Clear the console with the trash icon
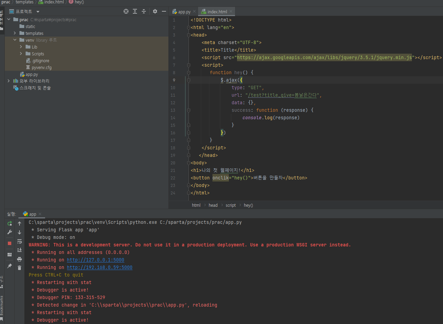 19,268
